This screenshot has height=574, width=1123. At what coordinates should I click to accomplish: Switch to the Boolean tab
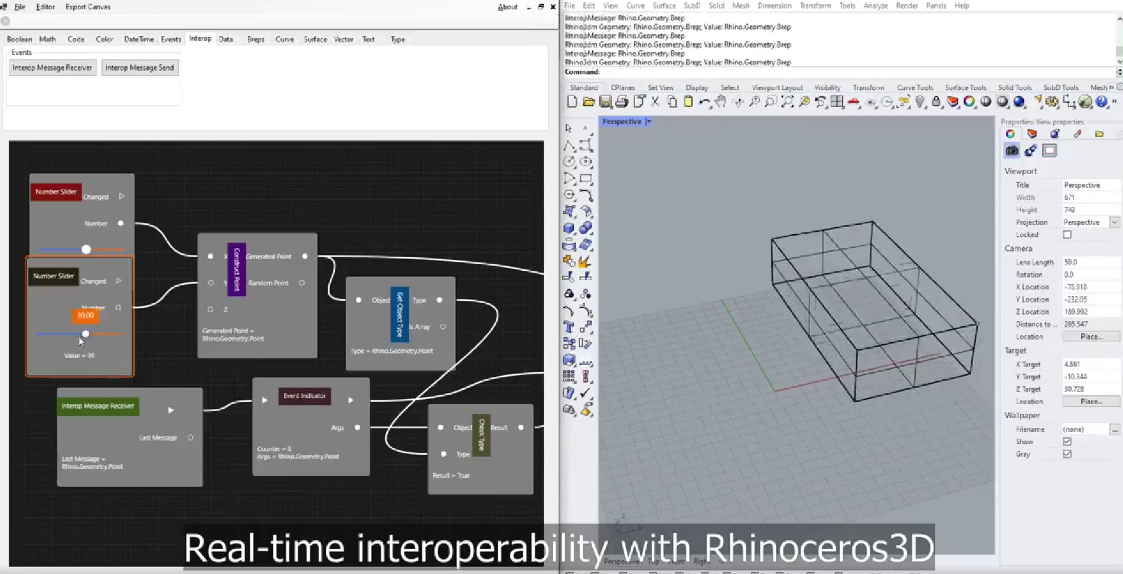tap(19, 40)
